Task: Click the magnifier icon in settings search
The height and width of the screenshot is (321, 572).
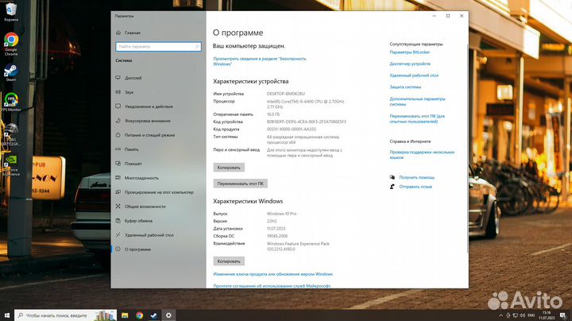Action: (x=197, y=47)
